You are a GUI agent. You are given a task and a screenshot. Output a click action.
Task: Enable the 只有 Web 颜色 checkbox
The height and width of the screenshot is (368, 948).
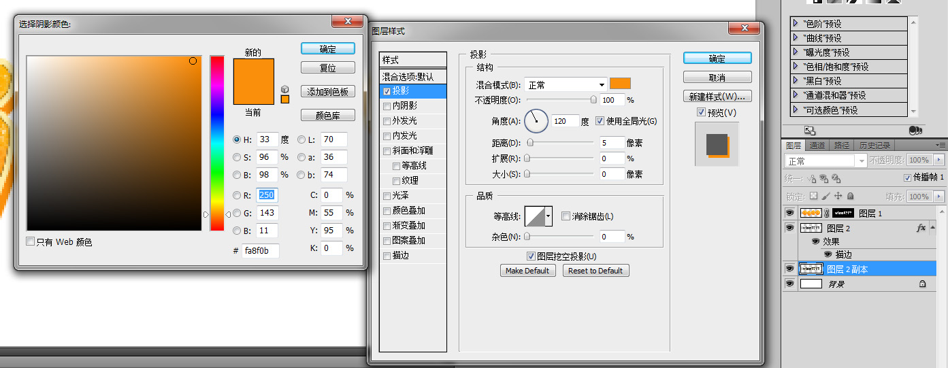click(30, 241)
